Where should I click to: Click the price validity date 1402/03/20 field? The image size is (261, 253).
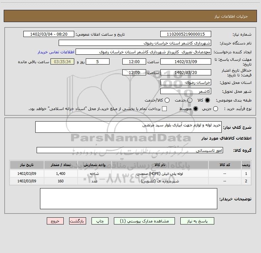click(x=186, y=72)
